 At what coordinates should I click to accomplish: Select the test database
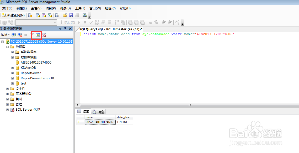tap(23, 83)
